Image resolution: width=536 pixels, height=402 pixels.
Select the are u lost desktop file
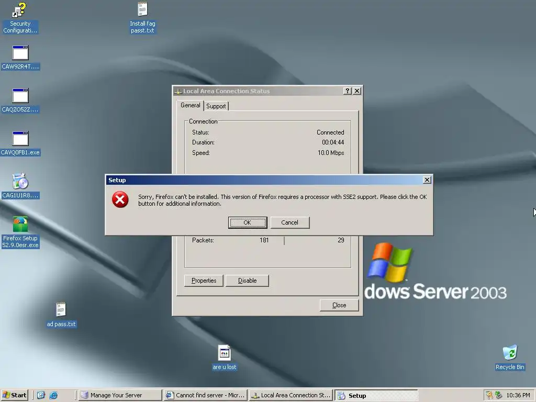[224, 358]
